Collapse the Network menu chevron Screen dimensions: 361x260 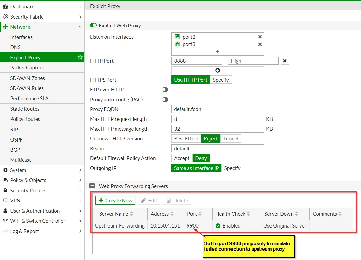(x=80, y=27)
